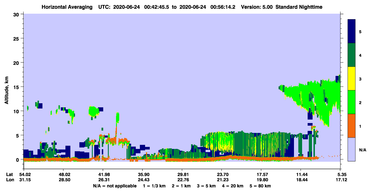This screenshot has height=194, width=378.
Task: Click 'Version: 5.00' in the title
Action: click(257, 7)
